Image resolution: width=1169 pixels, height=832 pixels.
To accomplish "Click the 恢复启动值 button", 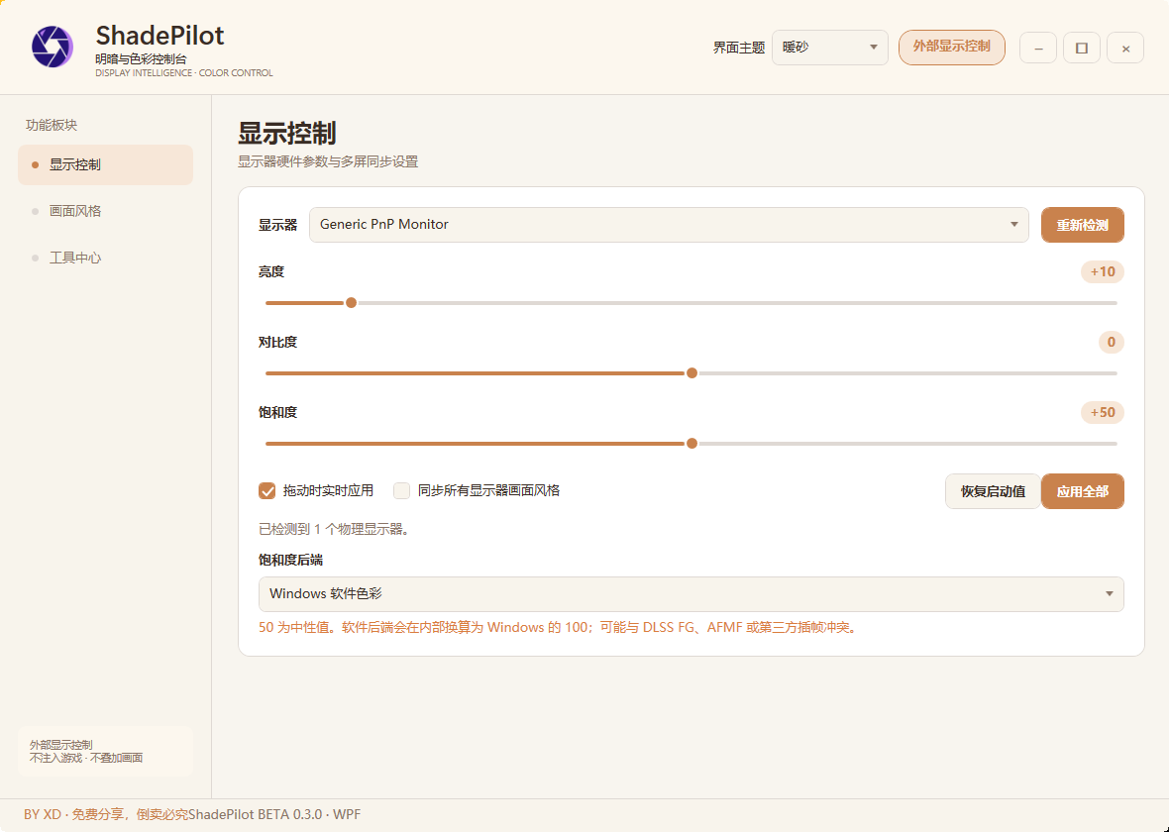I will [x=993, y=491].
